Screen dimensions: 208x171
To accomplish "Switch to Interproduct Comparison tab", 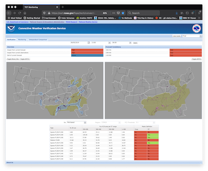I will pos(38,39).
